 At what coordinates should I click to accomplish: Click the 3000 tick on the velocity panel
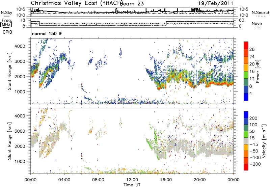(x=20, y=131)
